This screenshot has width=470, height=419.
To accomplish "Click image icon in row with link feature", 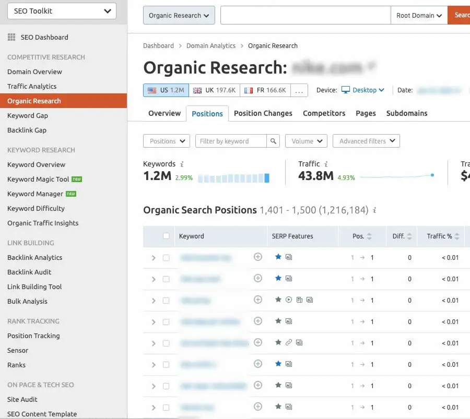I will point(299,342).
